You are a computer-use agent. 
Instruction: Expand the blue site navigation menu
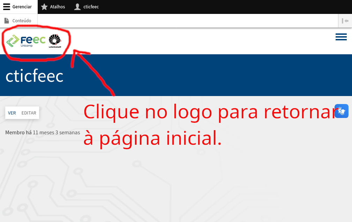point(341,37)
